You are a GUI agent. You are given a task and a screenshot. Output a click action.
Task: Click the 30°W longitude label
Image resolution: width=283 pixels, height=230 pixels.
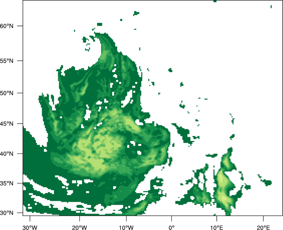[30, 228]
